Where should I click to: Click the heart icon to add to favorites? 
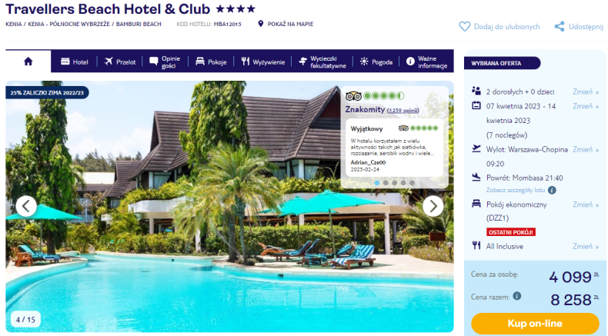click(x=464, y=27)
